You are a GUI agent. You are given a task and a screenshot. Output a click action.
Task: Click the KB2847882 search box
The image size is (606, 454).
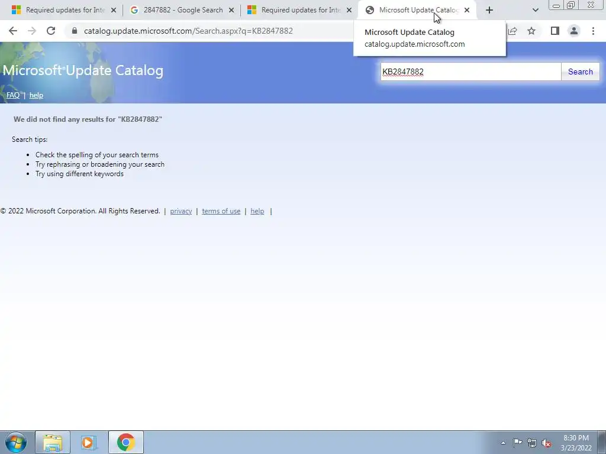(470, 72)
